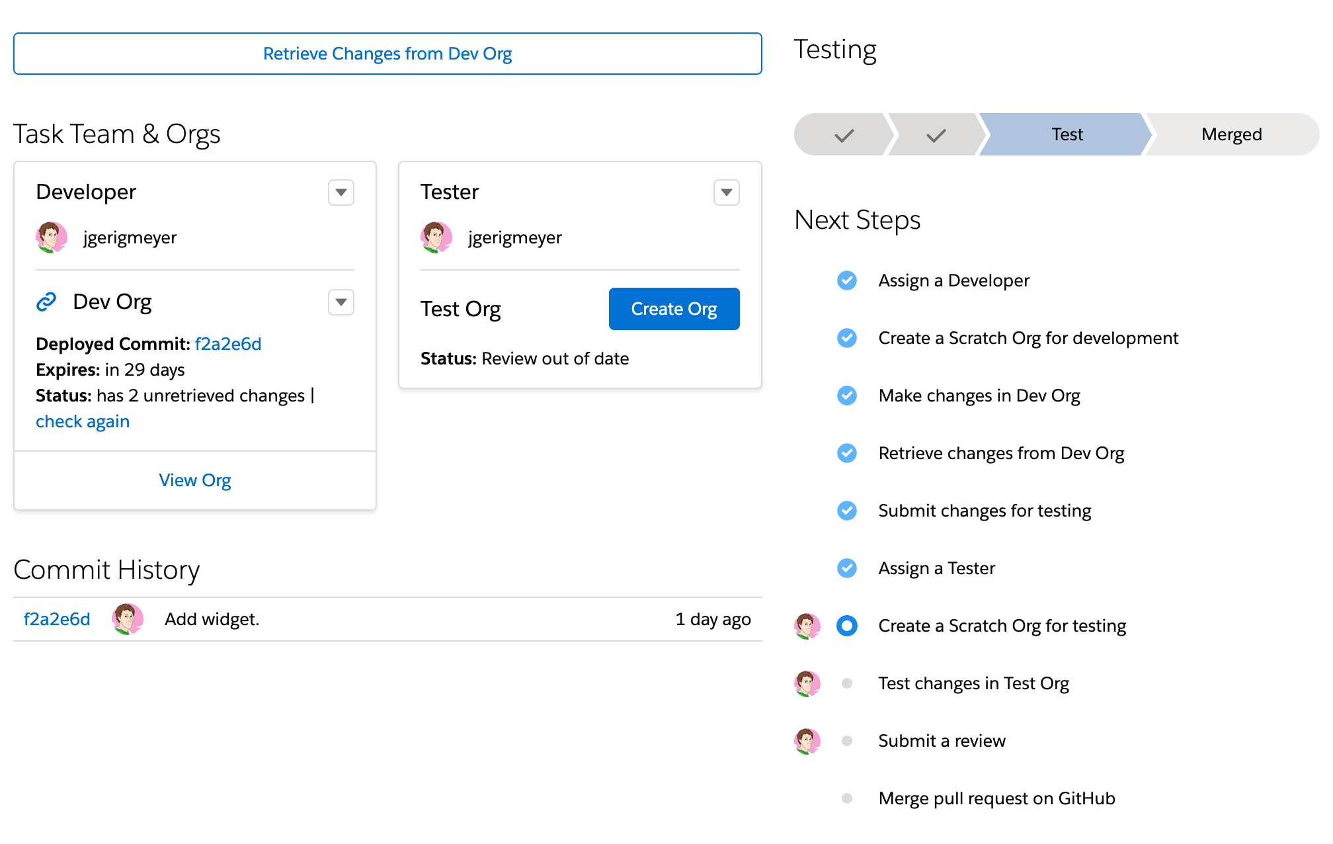The height and width of the screenshot is (844, 1333).
Task: Select the Merged stage in progress path
Action: pos(1231,134)
